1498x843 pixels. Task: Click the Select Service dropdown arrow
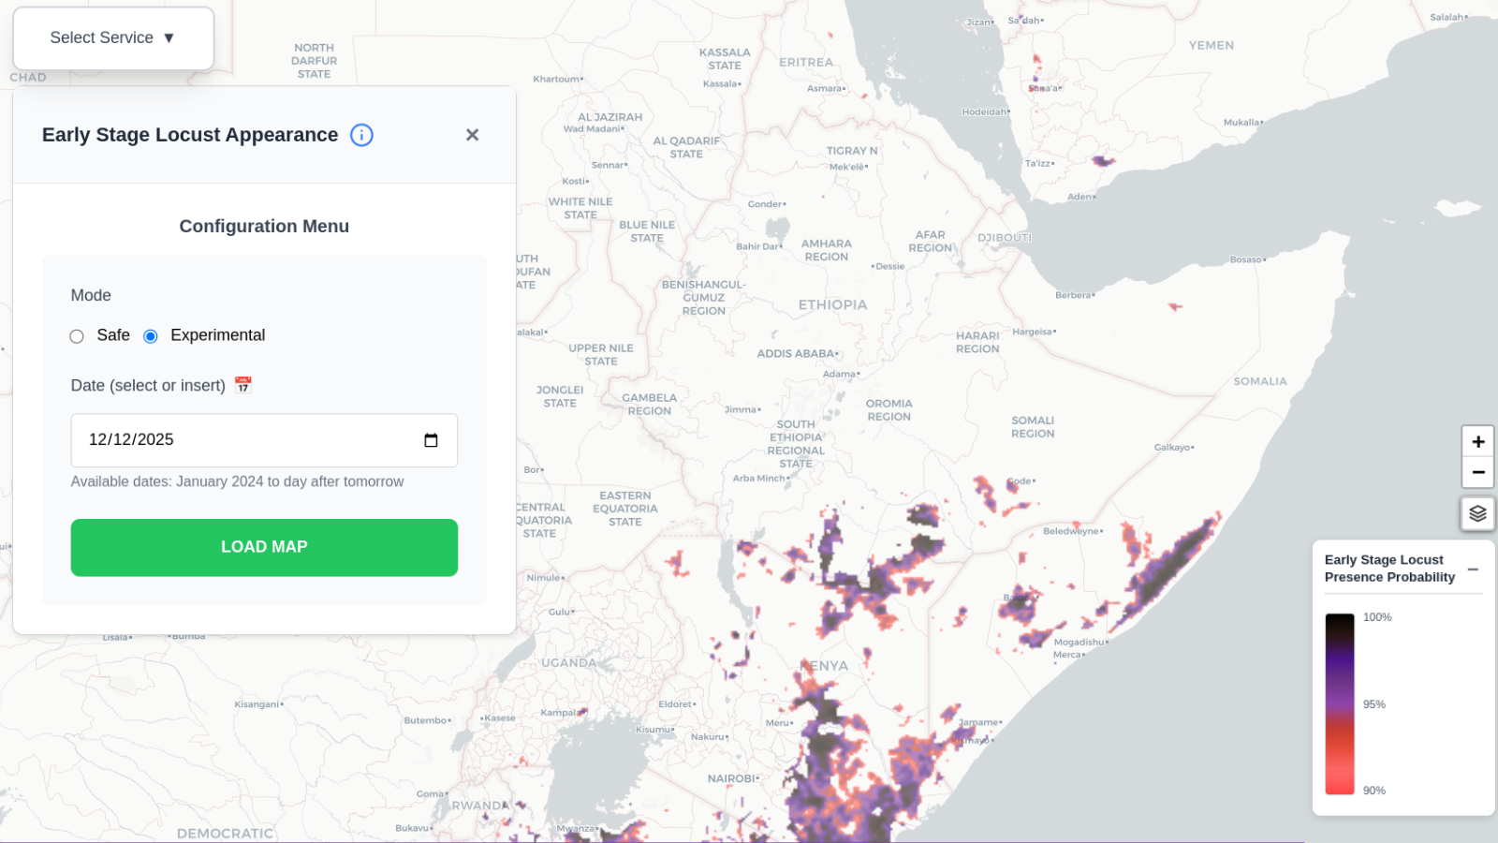169,38
